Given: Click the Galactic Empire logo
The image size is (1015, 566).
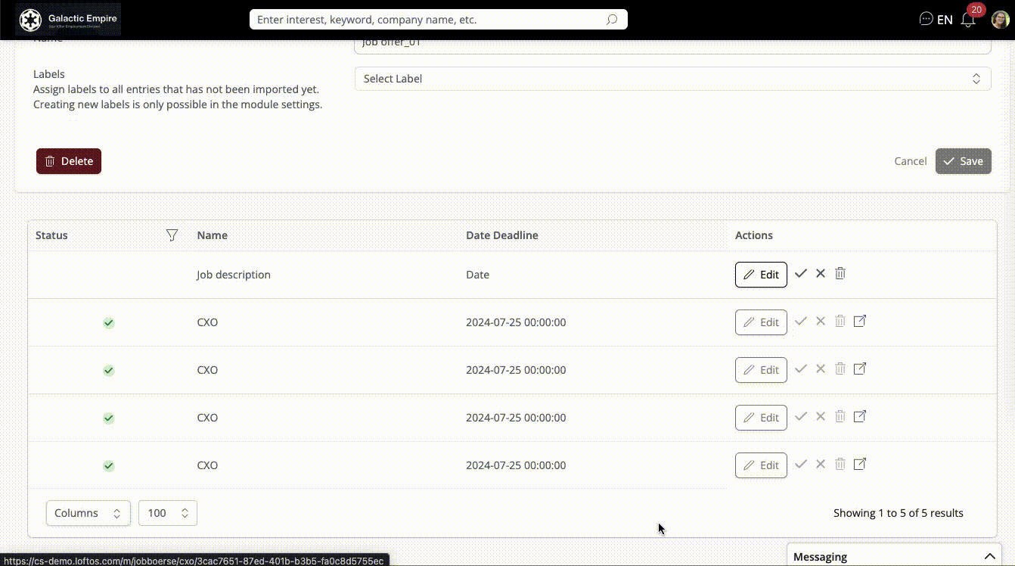Looking at the screenshot, I should [68, 20].
